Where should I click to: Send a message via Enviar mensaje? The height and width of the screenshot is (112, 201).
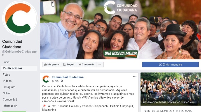tap(170, 64)
